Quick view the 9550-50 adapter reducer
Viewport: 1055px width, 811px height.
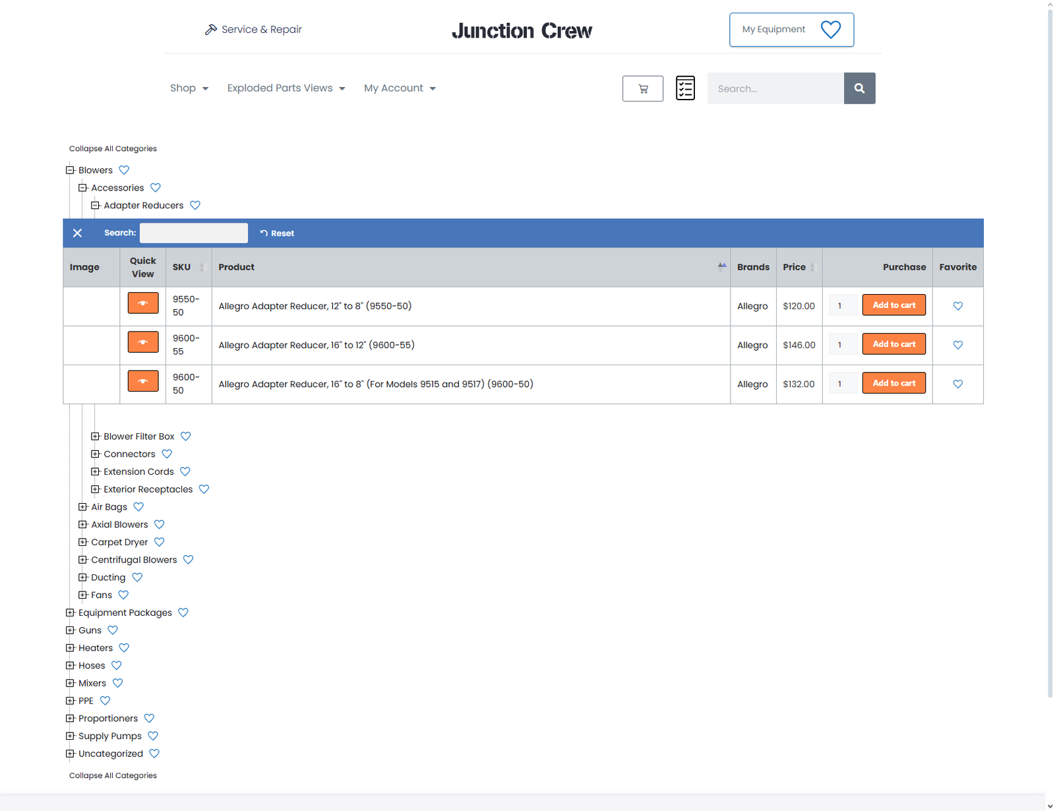tap(142, 303)
